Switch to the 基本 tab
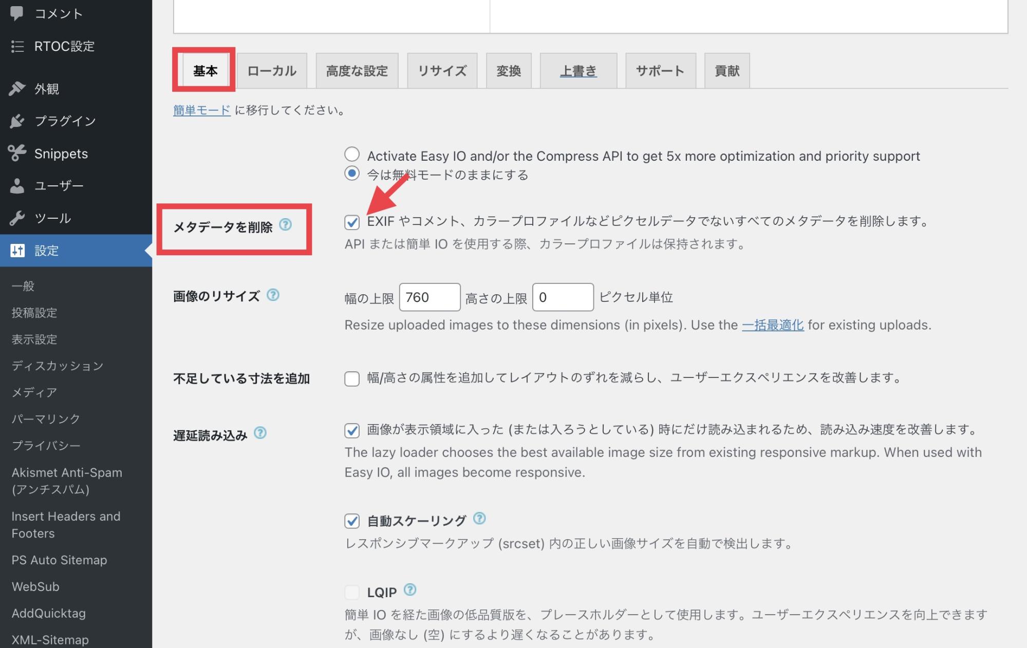 (205, 70)
